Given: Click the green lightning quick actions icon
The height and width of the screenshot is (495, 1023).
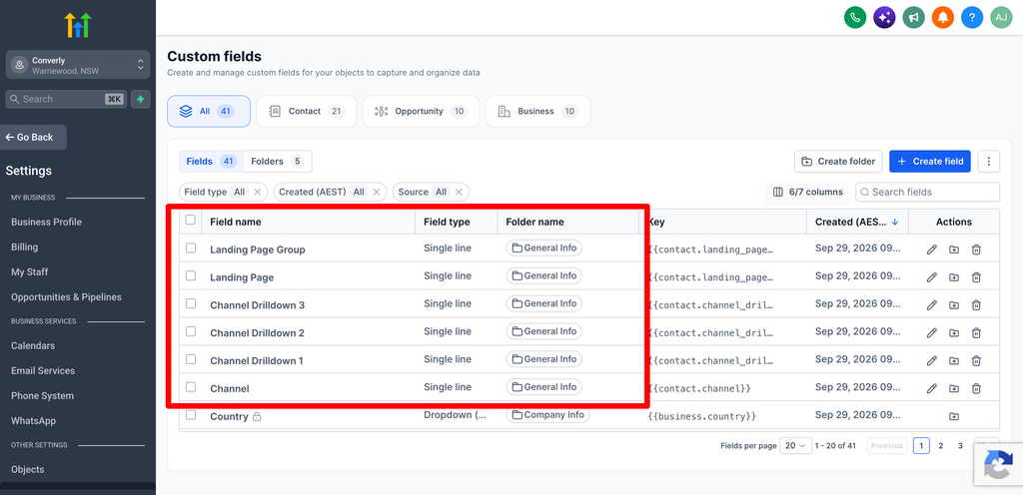Looking at the screenshot, I should point(140,99).
